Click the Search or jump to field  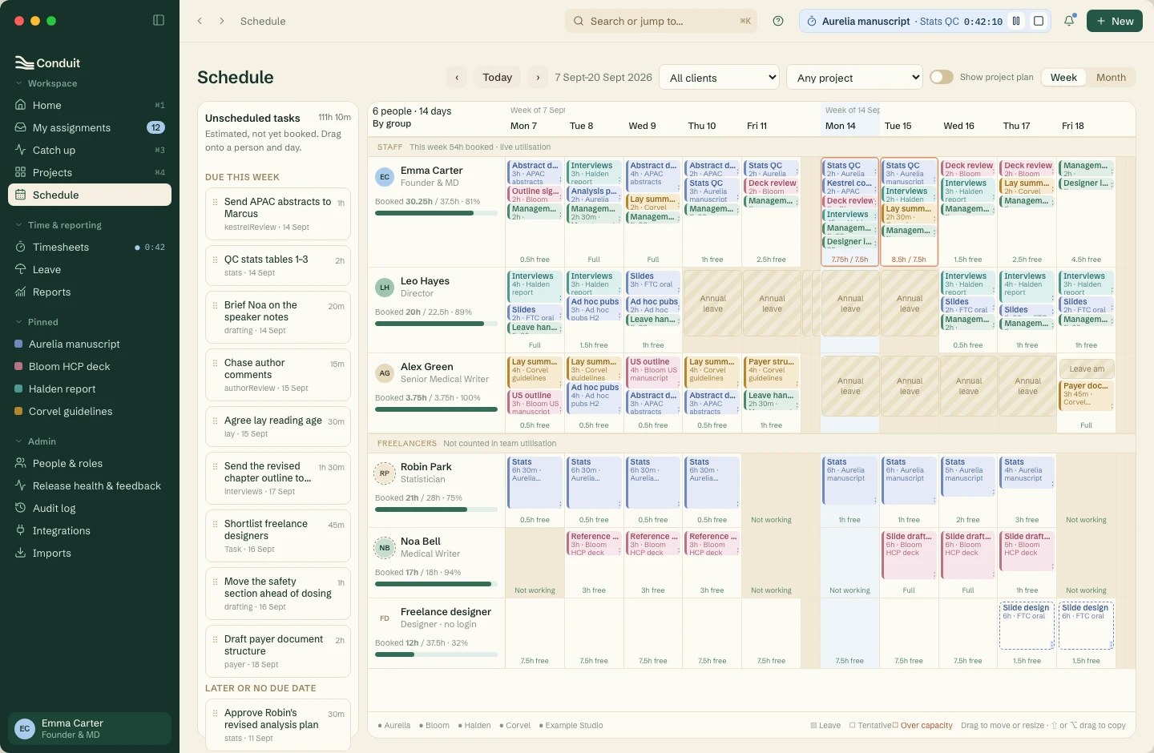point(661,21)
